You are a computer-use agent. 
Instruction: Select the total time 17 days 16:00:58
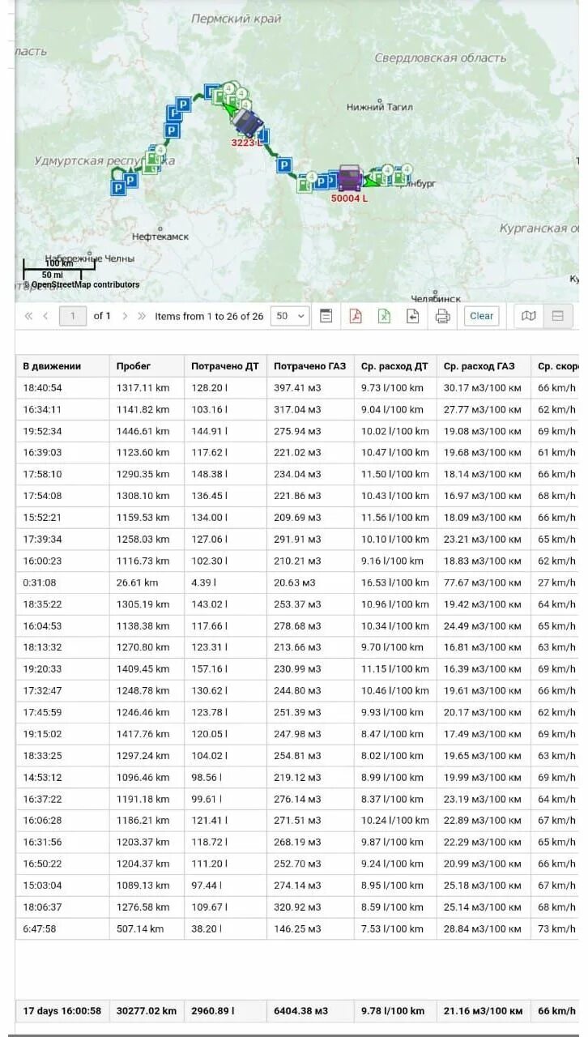[62, 1011]
